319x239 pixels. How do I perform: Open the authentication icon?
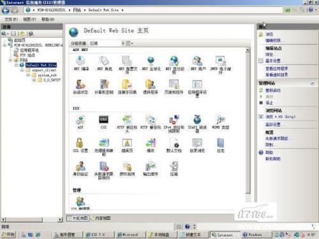click(x=80, y=166)
